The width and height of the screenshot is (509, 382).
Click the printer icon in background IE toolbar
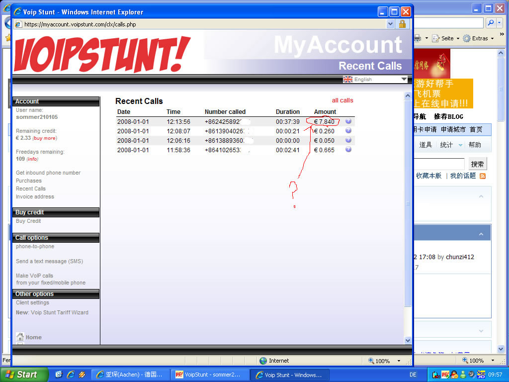[x=418, y=38]
